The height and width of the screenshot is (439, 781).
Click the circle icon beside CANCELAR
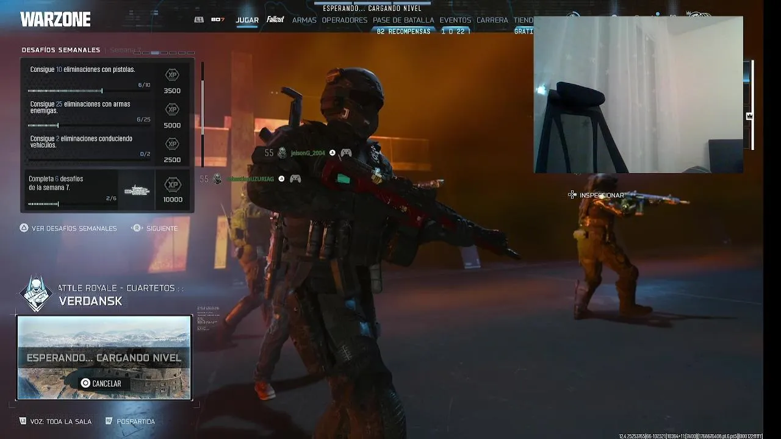85,384
